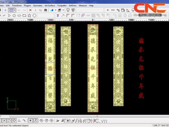Select the star draw tool
Screen dimensions: 169x127
coord(29,16)
